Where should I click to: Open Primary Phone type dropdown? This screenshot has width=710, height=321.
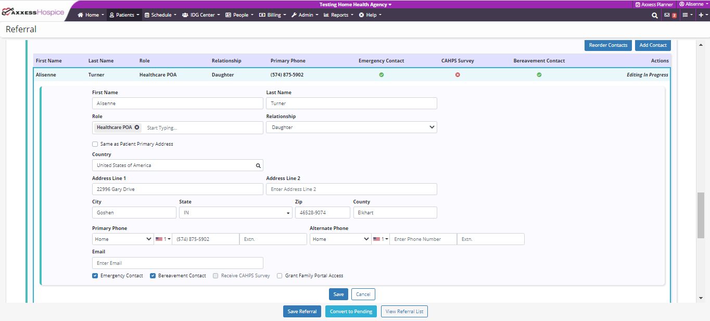[x=123, y=239]
